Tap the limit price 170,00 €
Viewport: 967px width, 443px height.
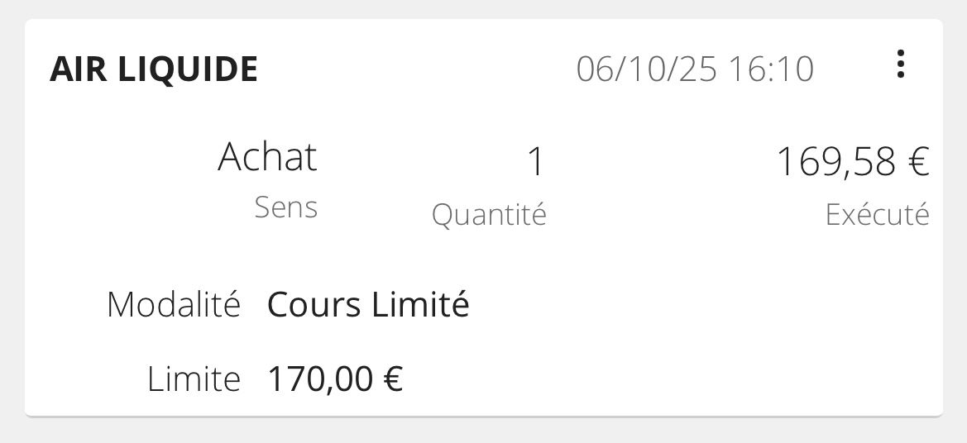pyautogui.click(x=335, y=379)
